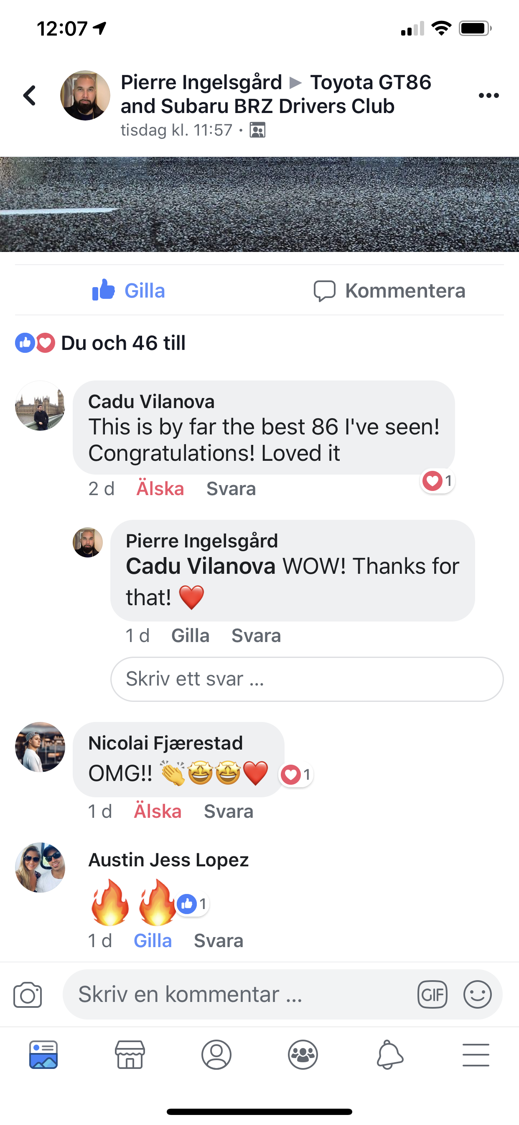
Task: Open the Notifications bell tab
Action: [389, 1054]
